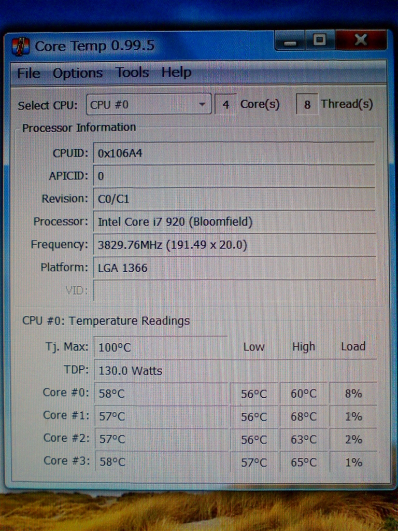
Task: Open the Options menu
Action: tap(78, 73)
